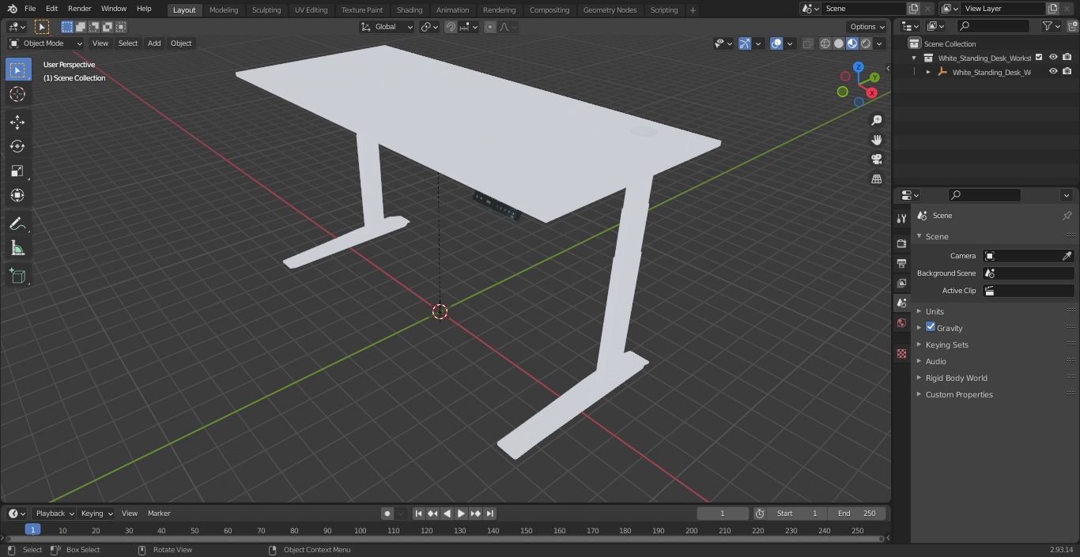Open the World properties tab
1080x557 pixels.
point(901,322)
